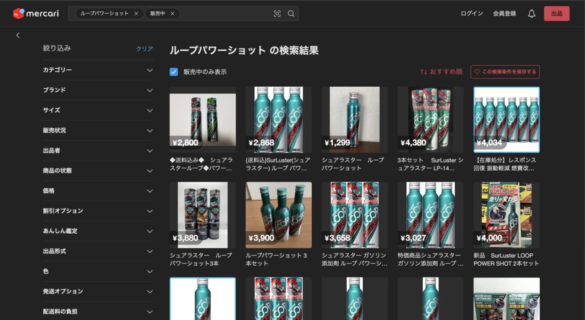Image resolution: width=585 pixels, height=320 pixels.
Task: Click title 新品 SurLuster LOOP POWER SHOT 2本セット
Action: (x=506, y=259)
